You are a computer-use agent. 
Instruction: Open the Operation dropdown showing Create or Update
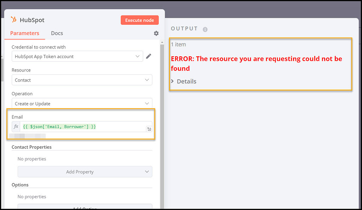82,103
